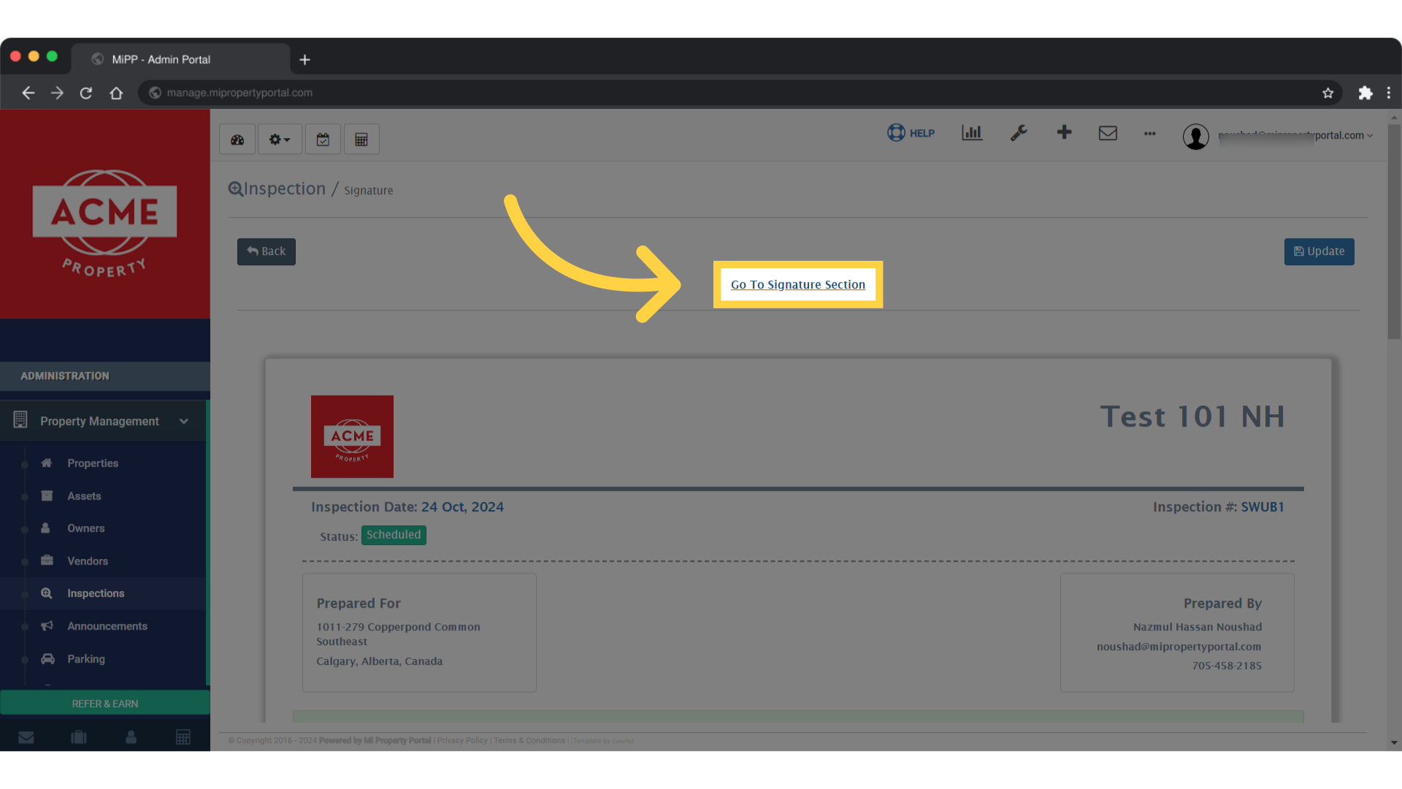Click the REFER & EARN banner
This screenshot has width=1402, height=789.
[x=104, y=703]
